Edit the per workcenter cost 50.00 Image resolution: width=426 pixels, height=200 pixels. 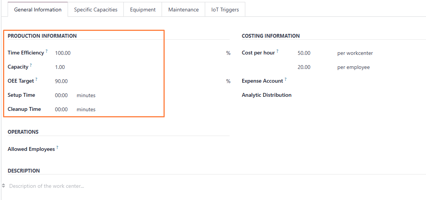304,53
